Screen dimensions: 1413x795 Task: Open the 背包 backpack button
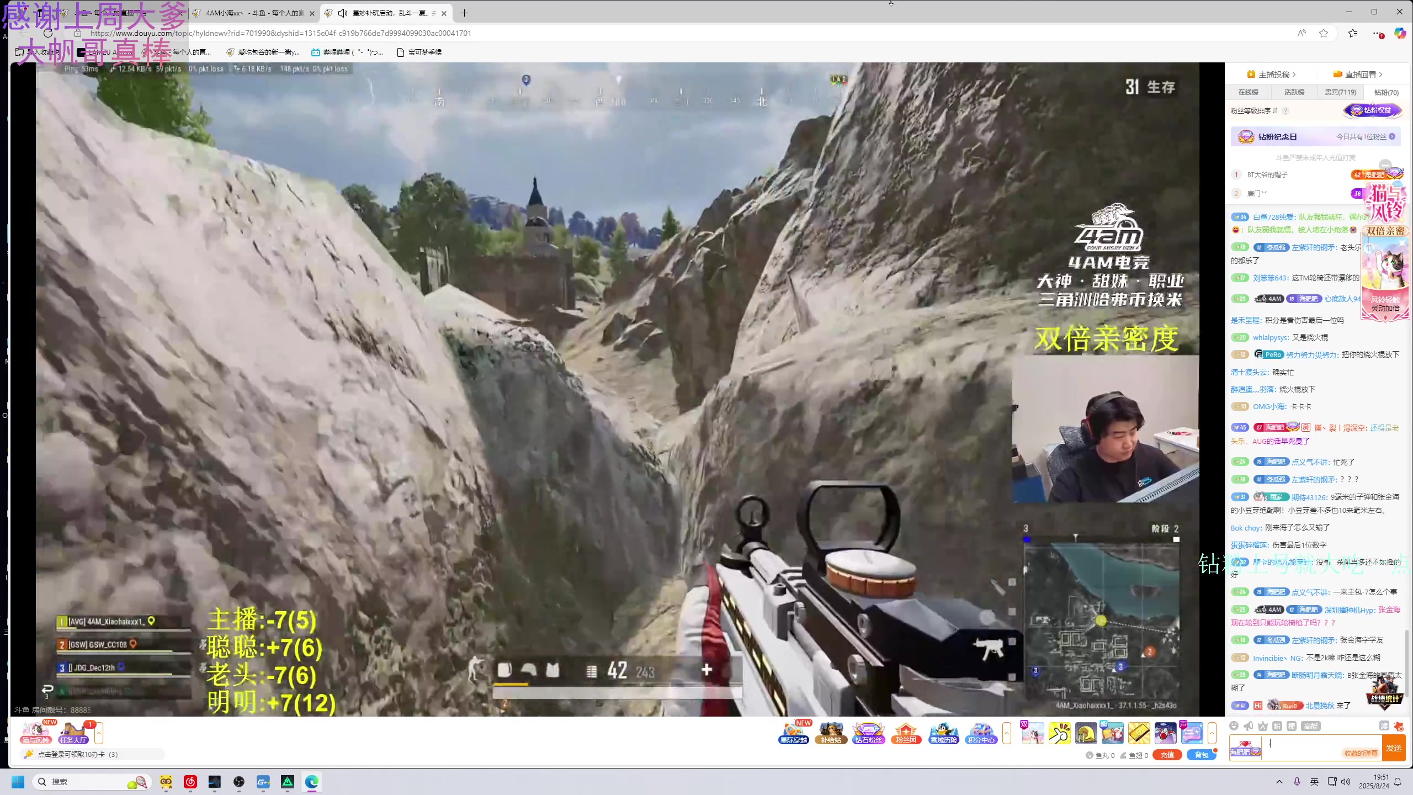pyautogui.click(x=1201, y=755)
